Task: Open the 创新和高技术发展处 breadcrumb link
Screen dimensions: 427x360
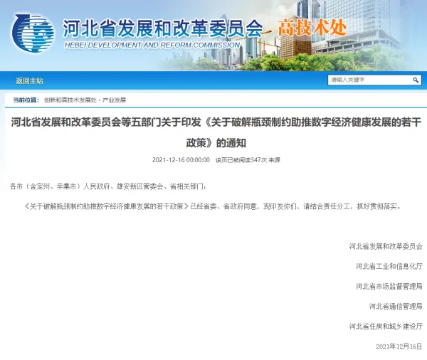Action: tap(70, 100)
